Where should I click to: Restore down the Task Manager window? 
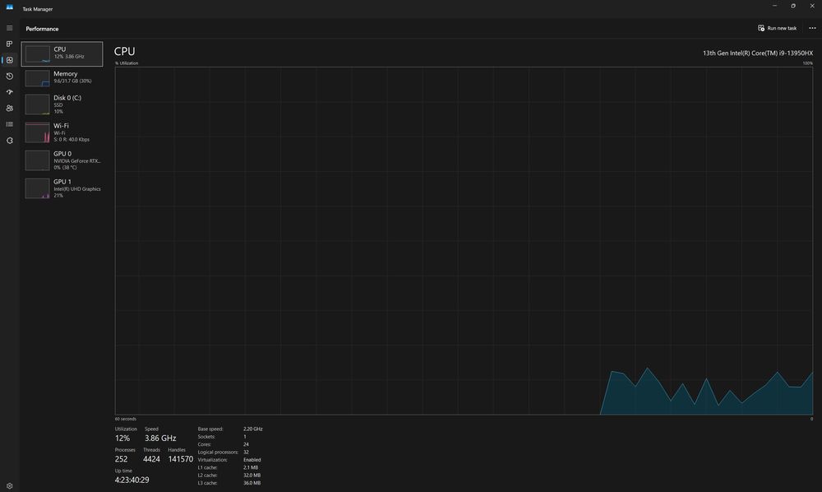pos(793,6)
